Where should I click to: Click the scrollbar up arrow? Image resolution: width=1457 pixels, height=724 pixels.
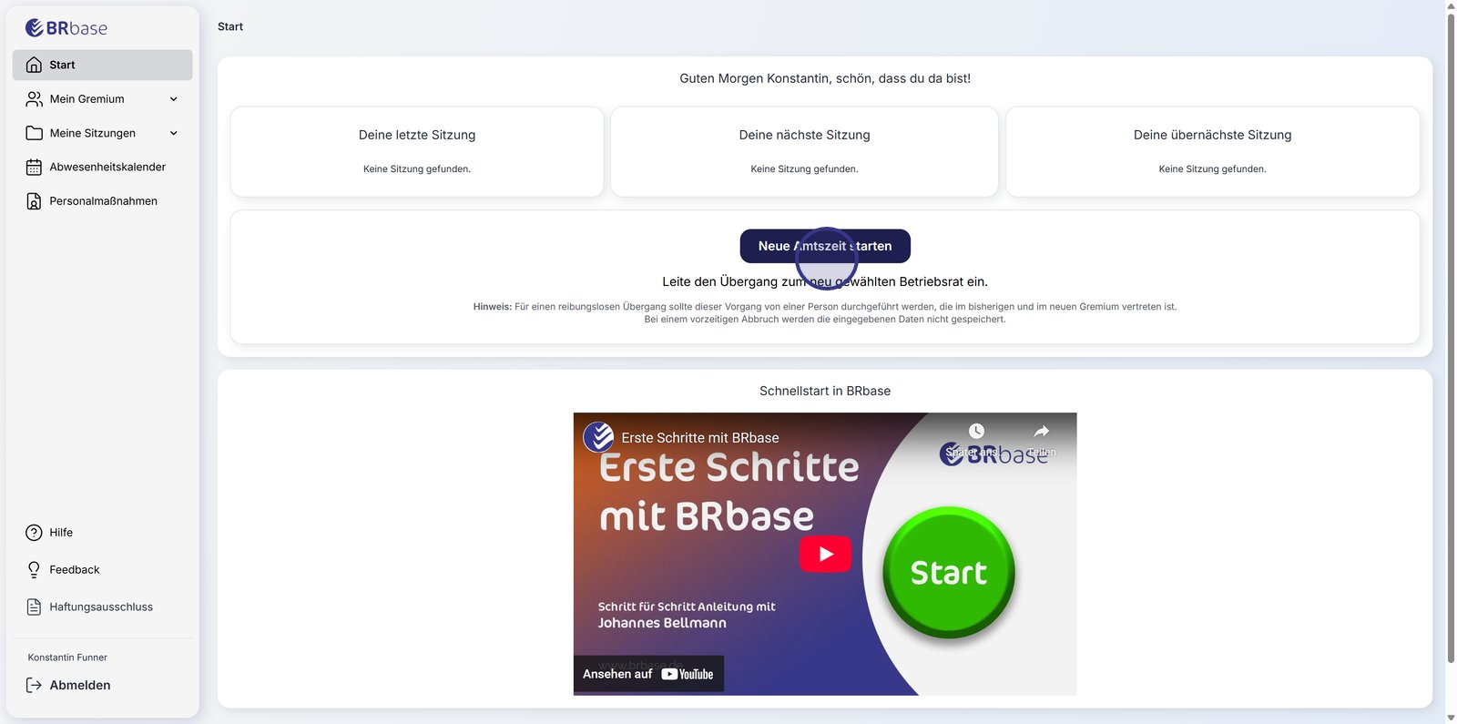click(1451, 5)
